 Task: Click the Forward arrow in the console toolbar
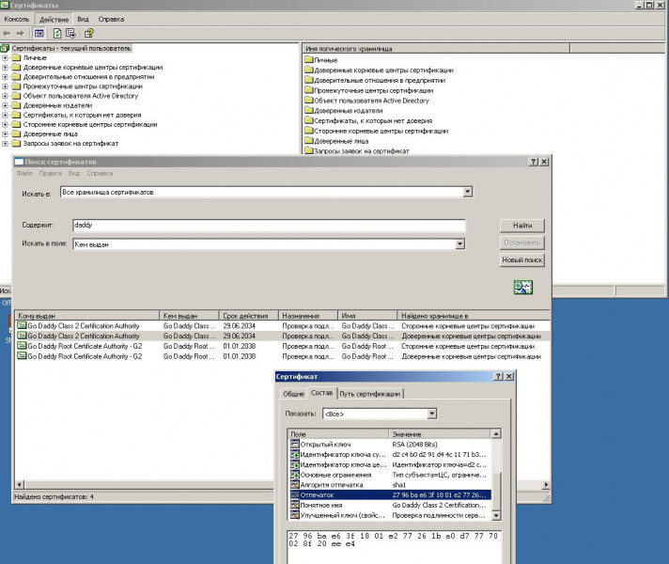point(20,33)
